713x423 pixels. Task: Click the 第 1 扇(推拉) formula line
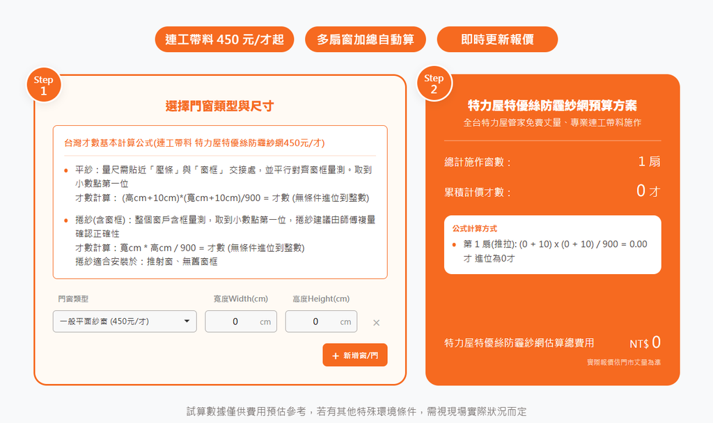click(555, 251)
